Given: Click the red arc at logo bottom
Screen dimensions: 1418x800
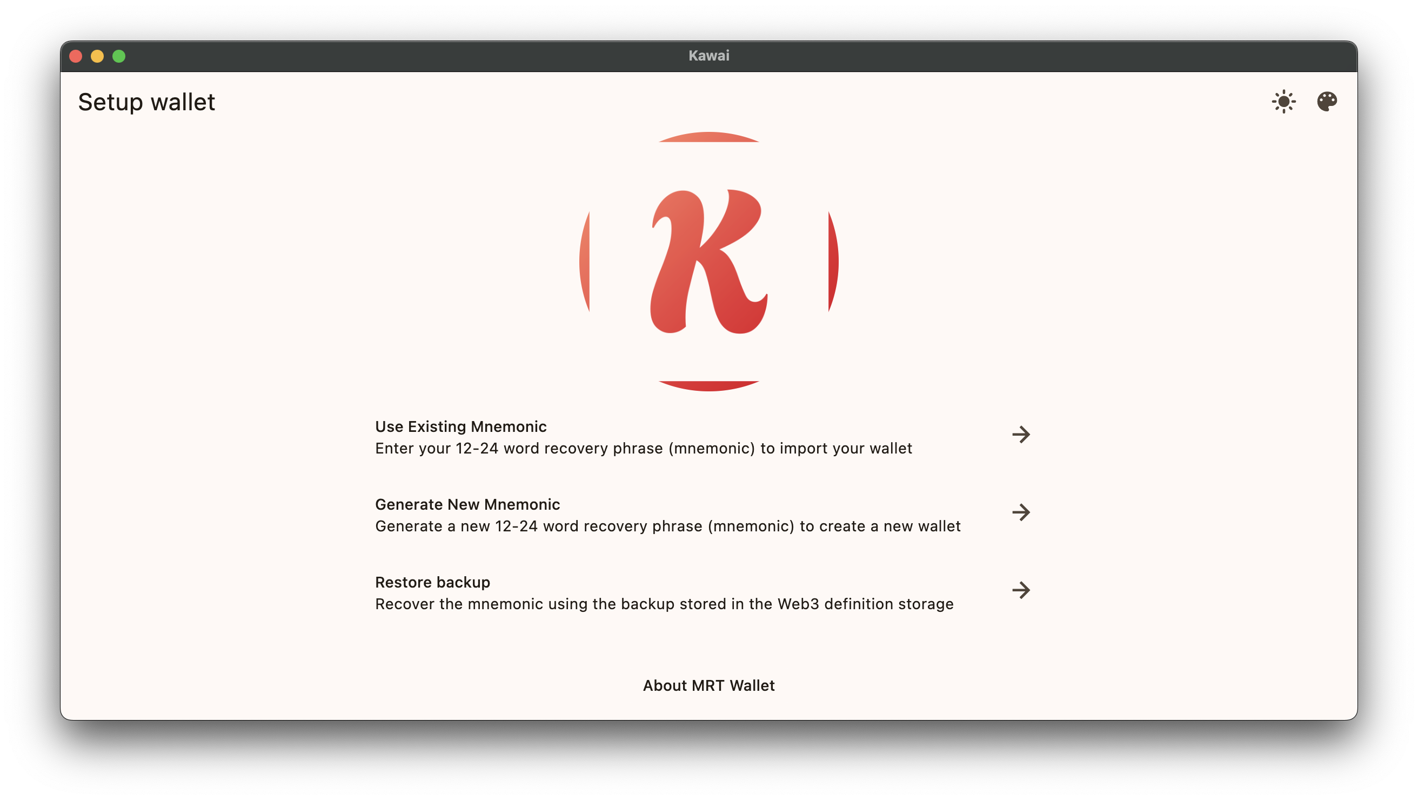Looking at the screenshot, I should (x=708, y=385).
